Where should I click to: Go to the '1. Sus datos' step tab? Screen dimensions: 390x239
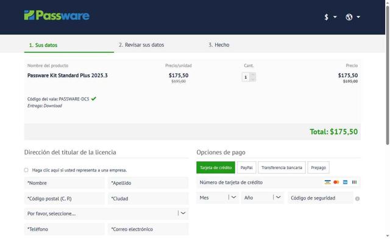(43, 45)
